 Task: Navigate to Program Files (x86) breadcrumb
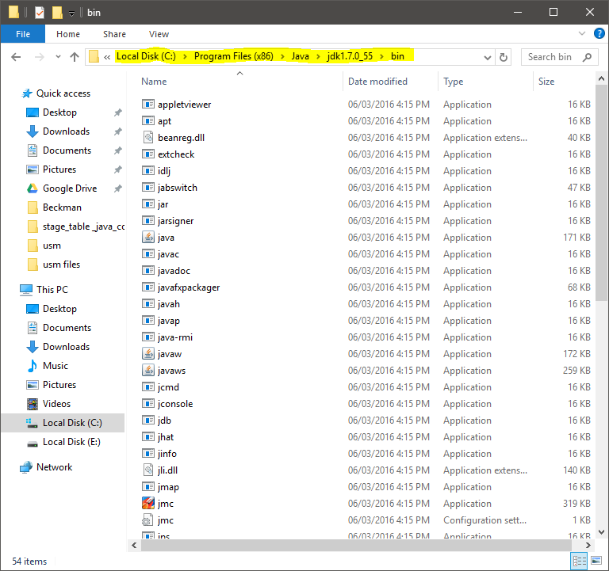tap(234, 56)
